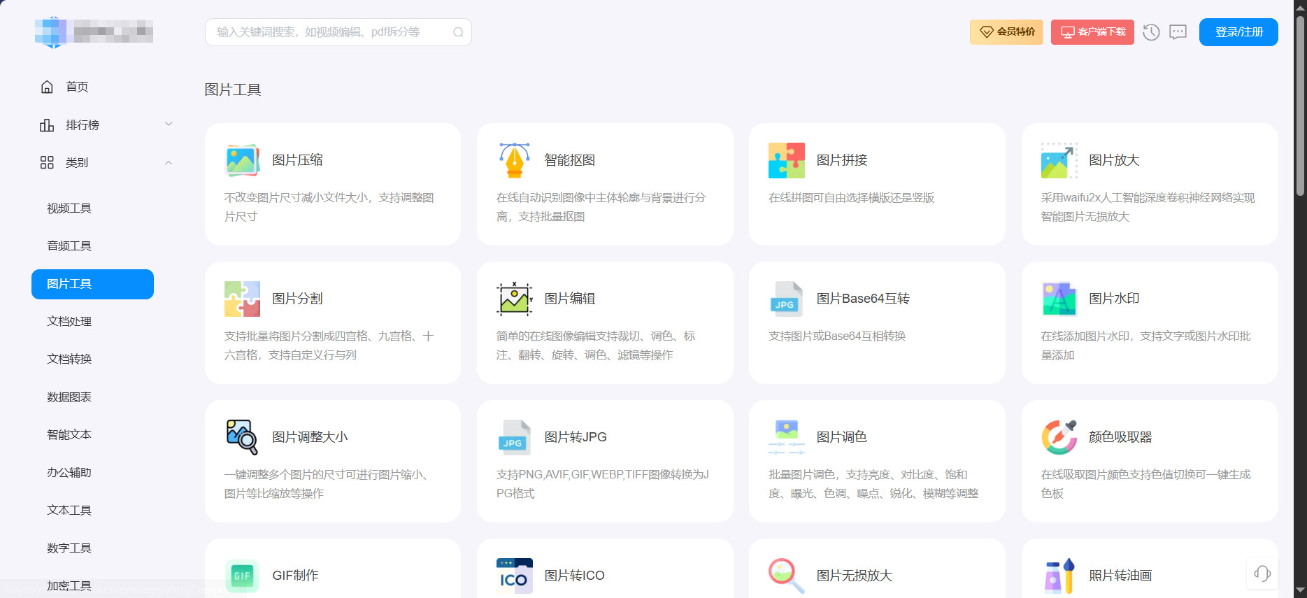Image resolution: width=1307 pixels, height=598 pixels.
Task: Click the 图片Base64互转 description text
Action: (837, 336)
